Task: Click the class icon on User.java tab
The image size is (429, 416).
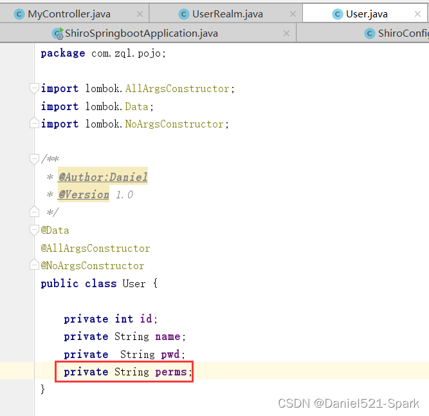Action: (x=338, y=14)
